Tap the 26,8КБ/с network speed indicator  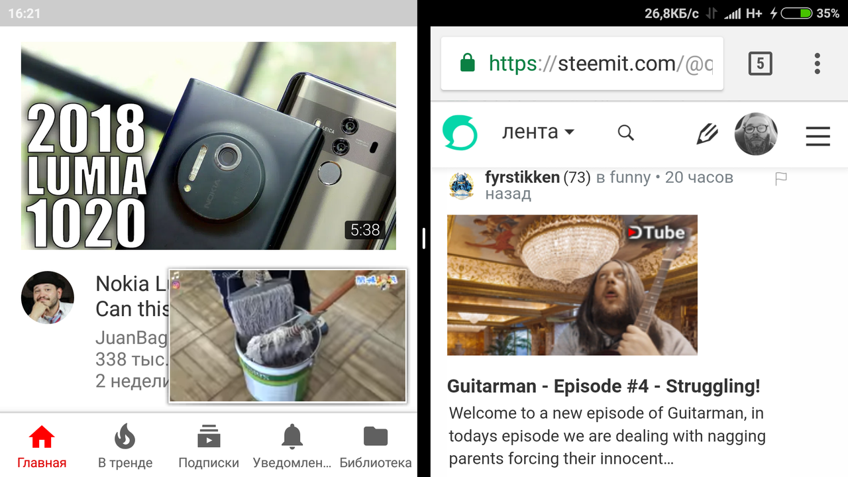(671, 13)
